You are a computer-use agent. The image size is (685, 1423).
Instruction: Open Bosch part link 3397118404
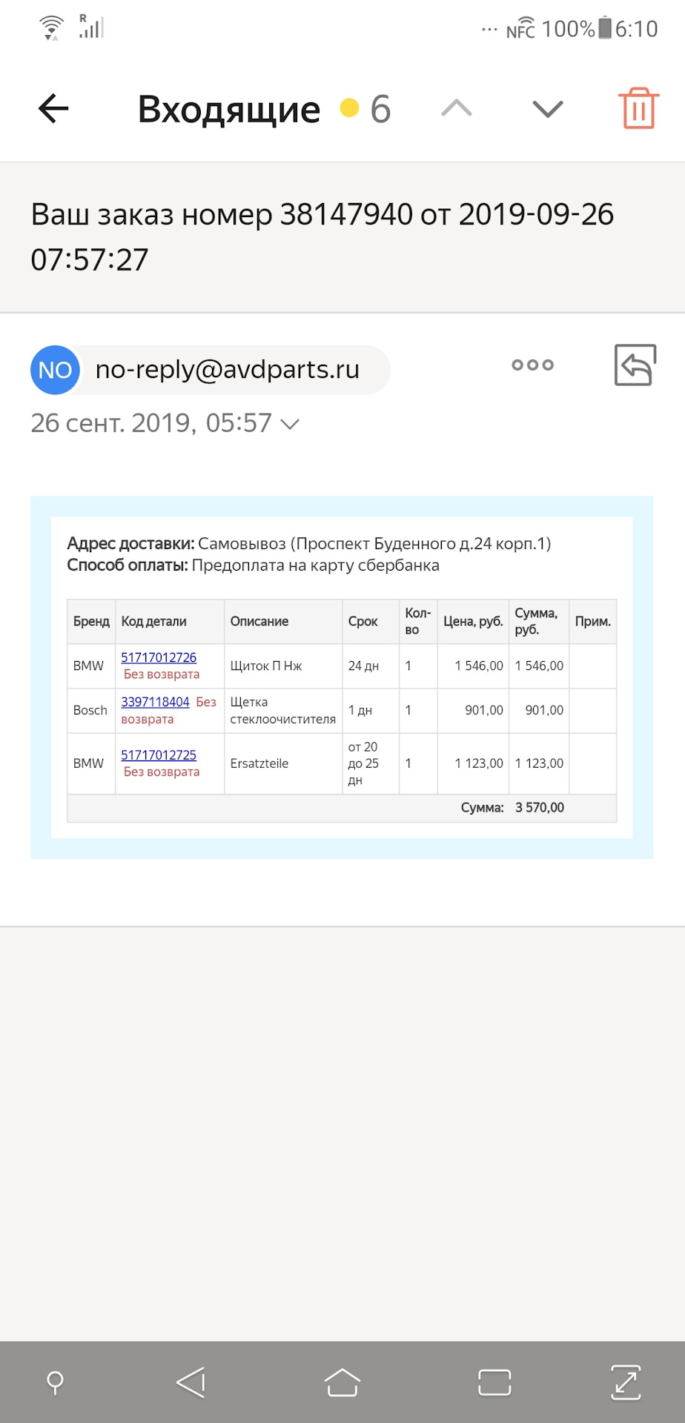pyautogui.click(x=155, y=702)
